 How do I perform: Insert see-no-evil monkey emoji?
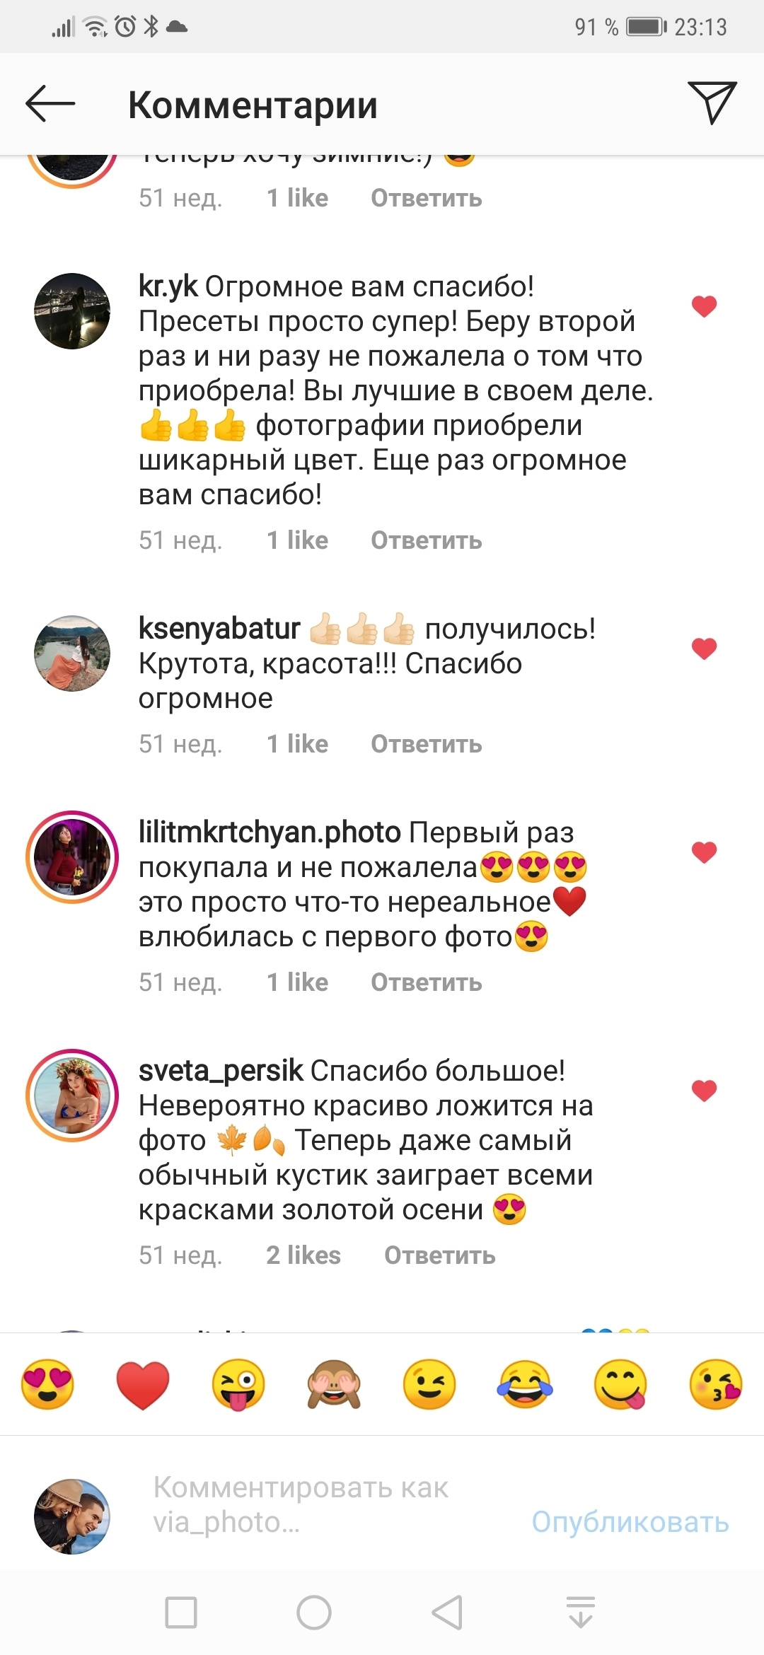[334, 1384]
